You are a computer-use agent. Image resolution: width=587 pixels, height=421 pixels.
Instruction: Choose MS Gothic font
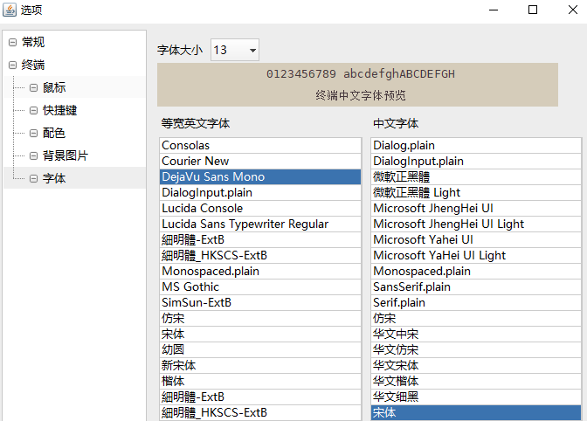click(x=260, y=286)
